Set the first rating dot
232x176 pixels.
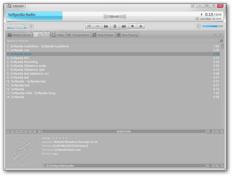(53, 138)
